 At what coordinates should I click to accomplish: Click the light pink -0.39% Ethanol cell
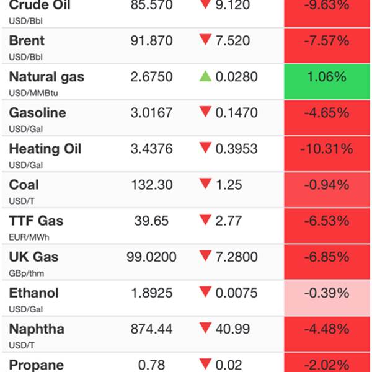point(327,298)
